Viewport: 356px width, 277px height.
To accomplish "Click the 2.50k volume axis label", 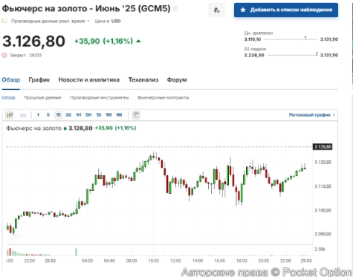I will tap(320, 249).
